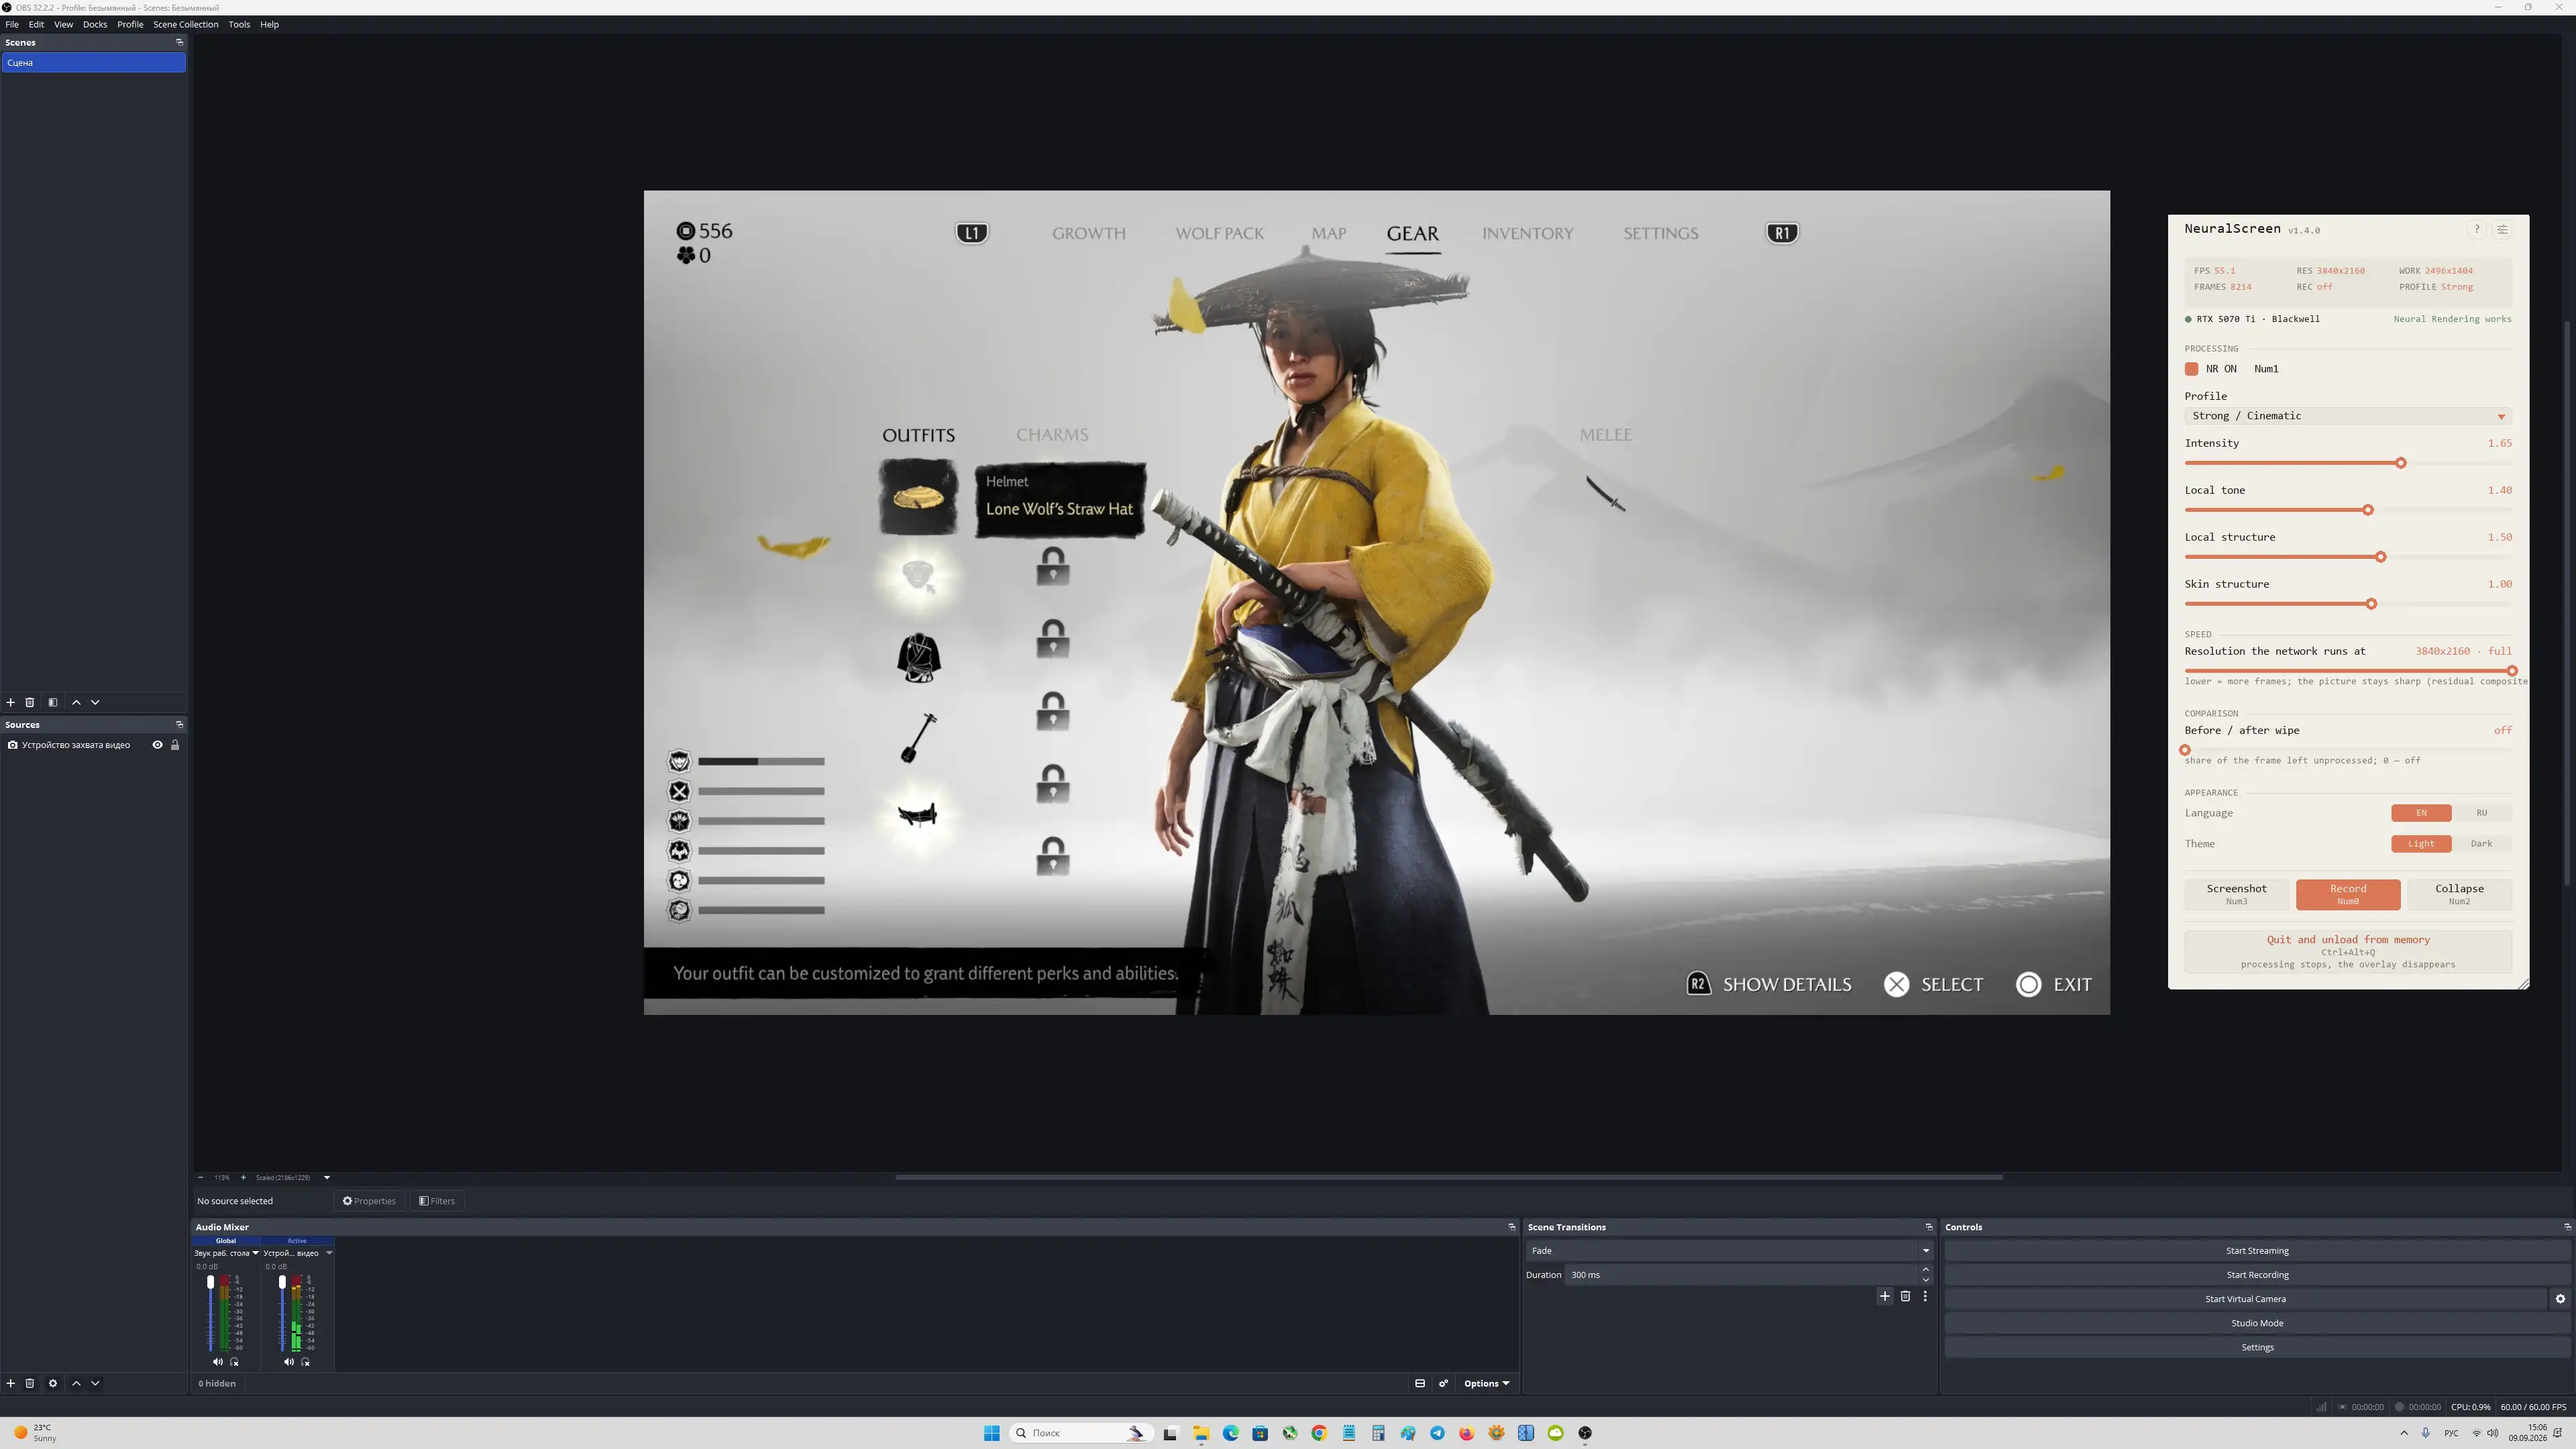The height and width of the screenshot is (1449, 2576).
Task: Open Google Chrome from the taskbar
Action: coord(1319,1433)
